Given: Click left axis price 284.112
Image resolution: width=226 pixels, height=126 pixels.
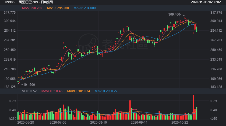Looking at the screenshot, I should (10, 31).
